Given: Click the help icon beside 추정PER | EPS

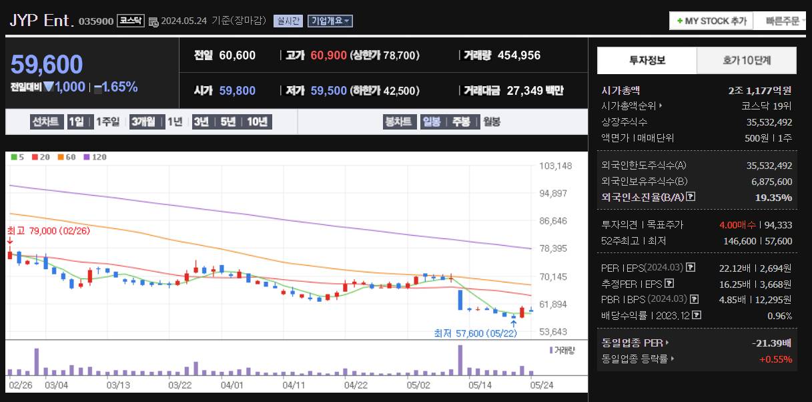Looking at the screenshot, I should [669, 283].
